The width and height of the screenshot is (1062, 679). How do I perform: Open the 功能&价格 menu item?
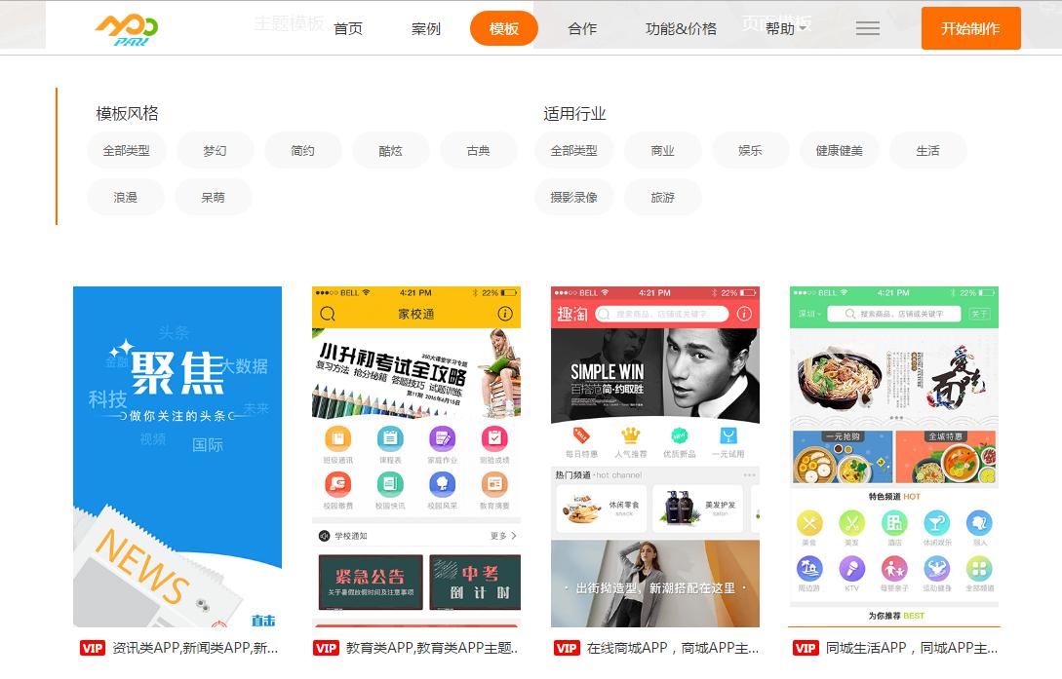click(681, 29)
